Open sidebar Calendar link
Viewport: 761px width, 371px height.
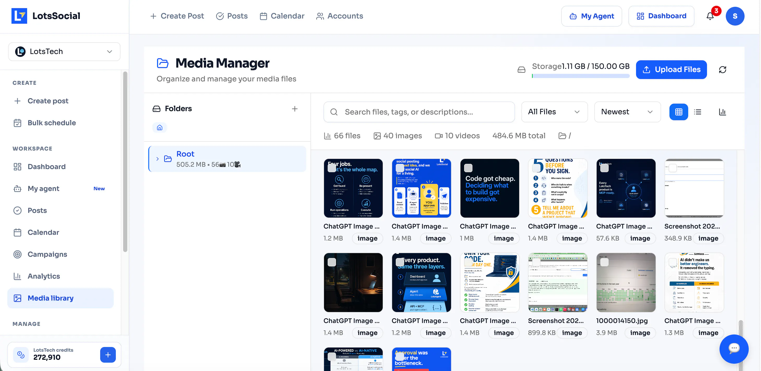tap(61, 232)
